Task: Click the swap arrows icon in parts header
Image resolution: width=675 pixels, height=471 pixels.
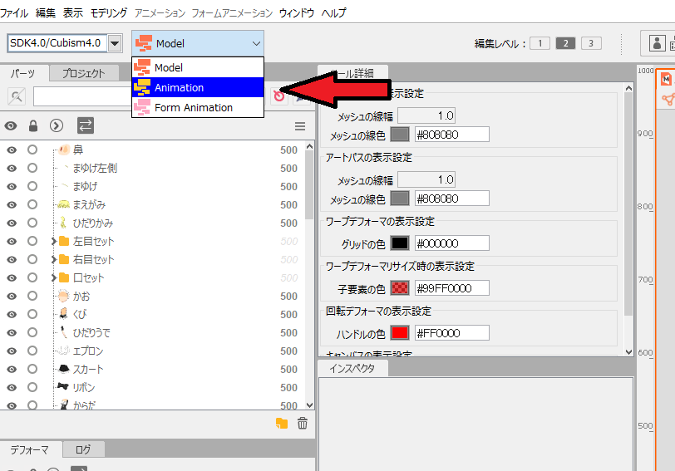Action: click(86, 125)
